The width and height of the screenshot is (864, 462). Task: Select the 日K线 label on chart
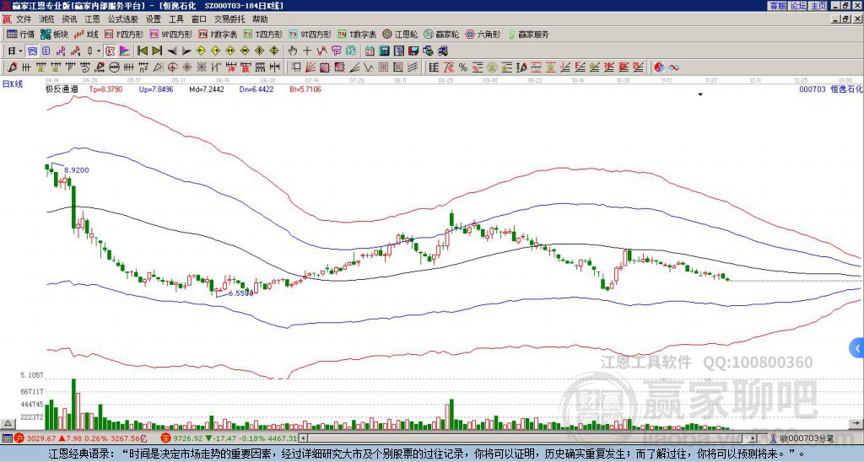pyautogui.click(x=13, y=84)
